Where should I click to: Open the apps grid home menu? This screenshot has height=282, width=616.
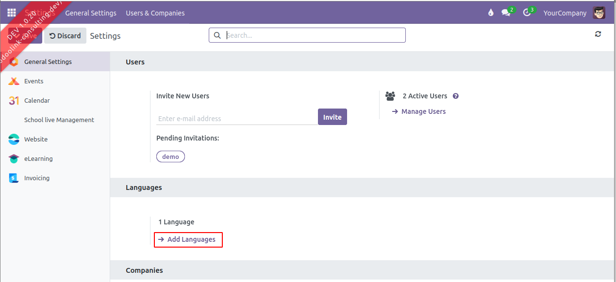[x=11, y=13]
